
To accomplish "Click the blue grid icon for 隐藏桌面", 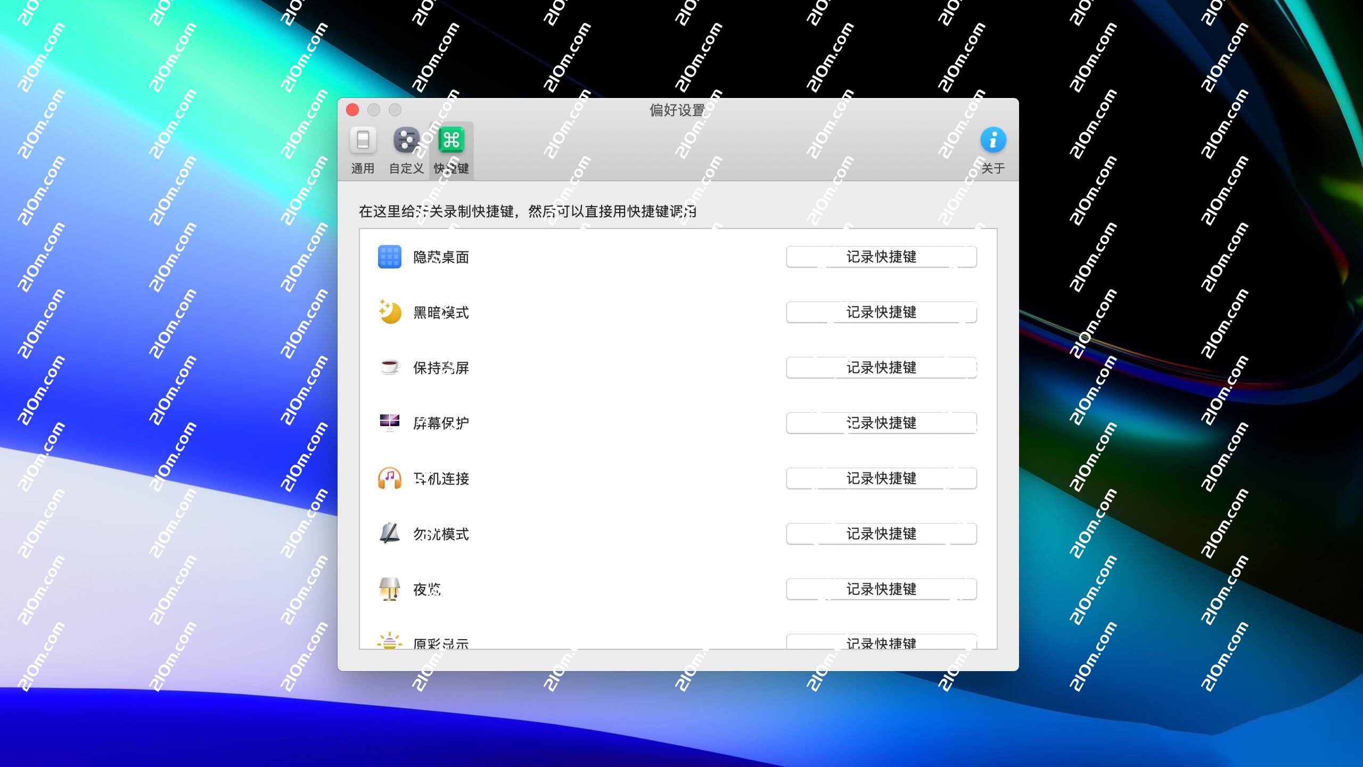I will pos(390,257).
